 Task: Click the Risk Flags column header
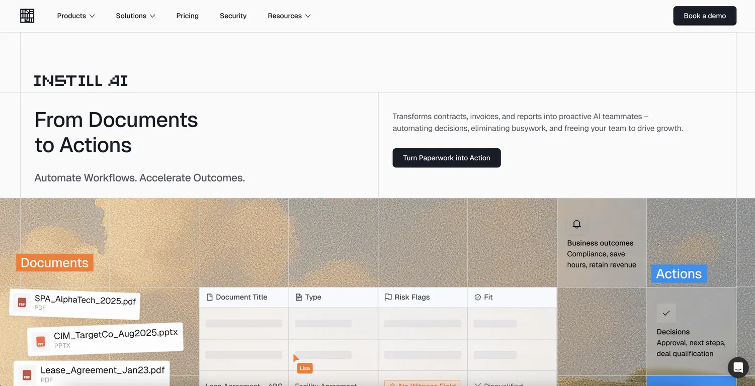point(423,297)
